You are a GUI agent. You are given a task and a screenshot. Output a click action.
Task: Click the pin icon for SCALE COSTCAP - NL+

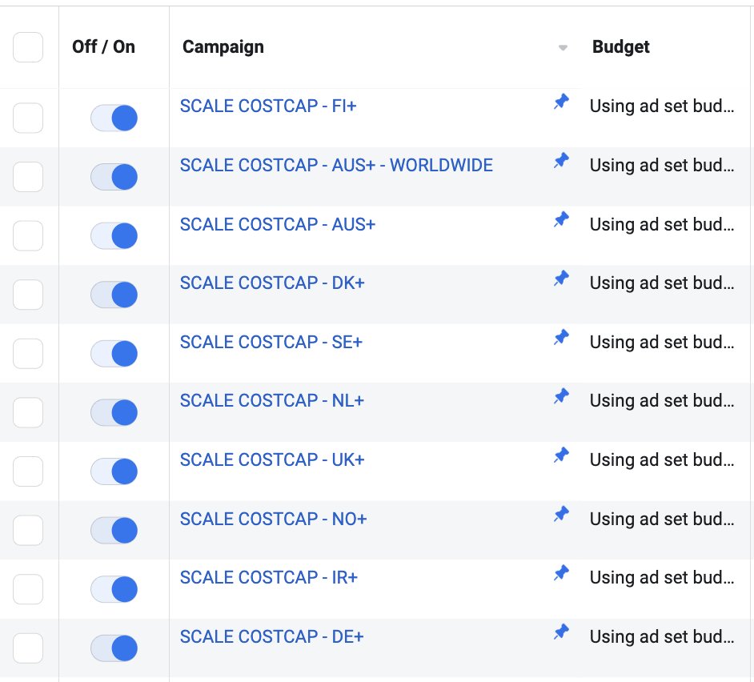[561, 395]
